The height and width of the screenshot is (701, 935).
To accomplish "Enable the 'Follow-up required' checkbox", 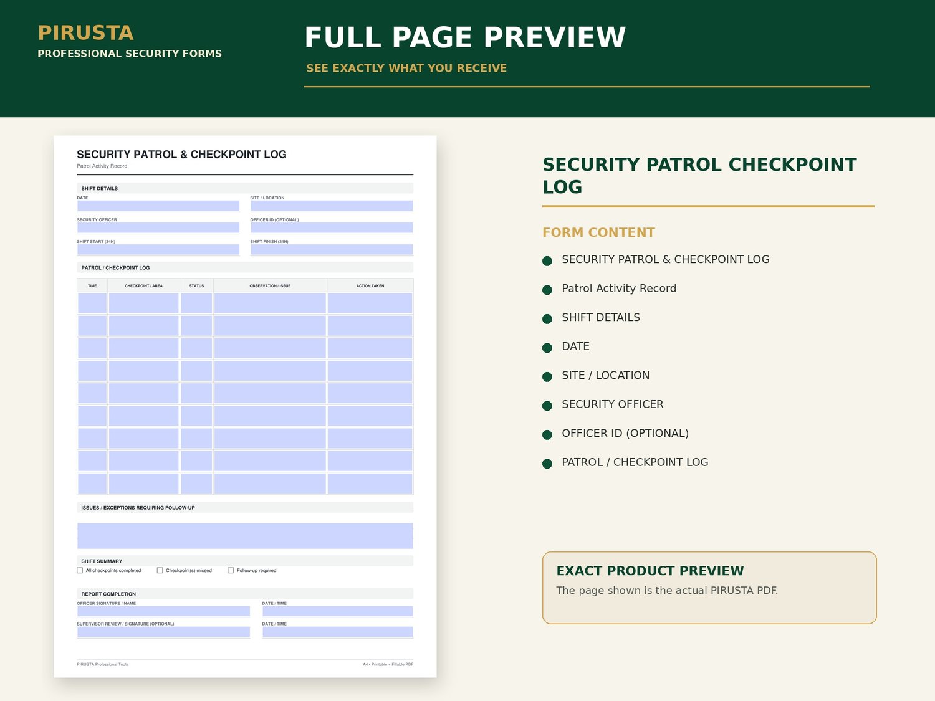I will pyautogui.click(x=231, y=570).
